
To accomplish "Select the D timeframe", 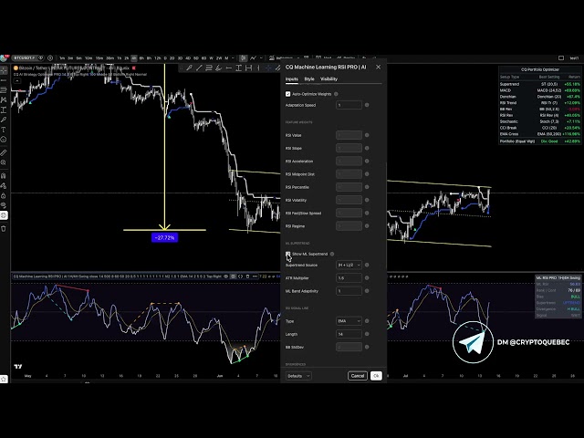I will tap(165, 58).
